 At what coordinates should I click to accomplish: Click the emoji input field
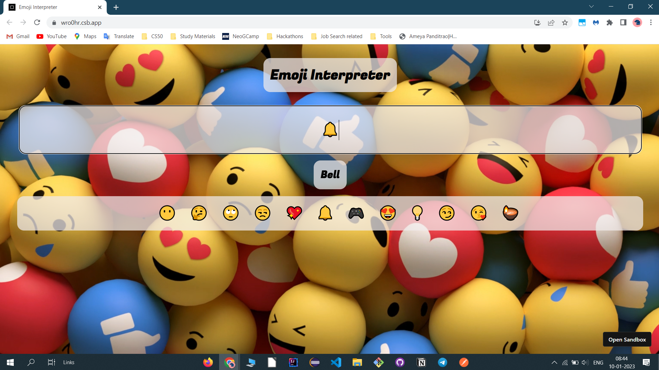[330, 130]
